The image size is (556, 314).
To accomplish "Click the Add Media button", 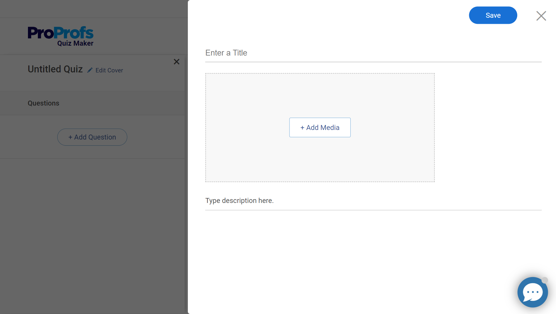I will pyautogui.click(x=320, y=128).
